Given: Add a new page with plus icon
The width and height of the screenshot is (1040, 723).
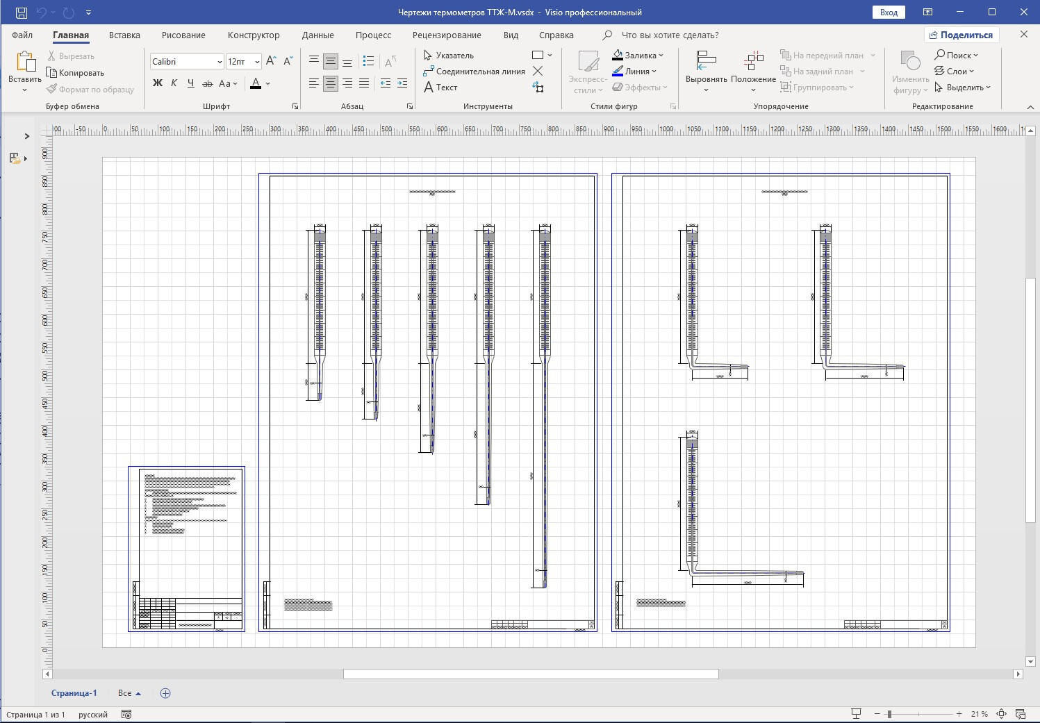Looking at the screenshot, I should [165, 693].
